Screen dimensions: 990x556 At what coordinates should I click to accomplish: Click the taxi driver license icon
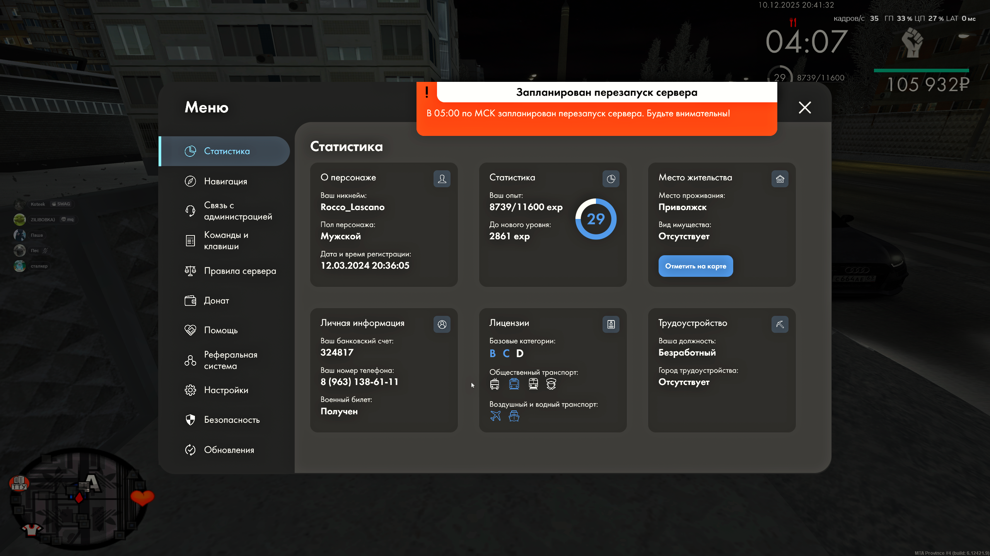tap(551, 384)
